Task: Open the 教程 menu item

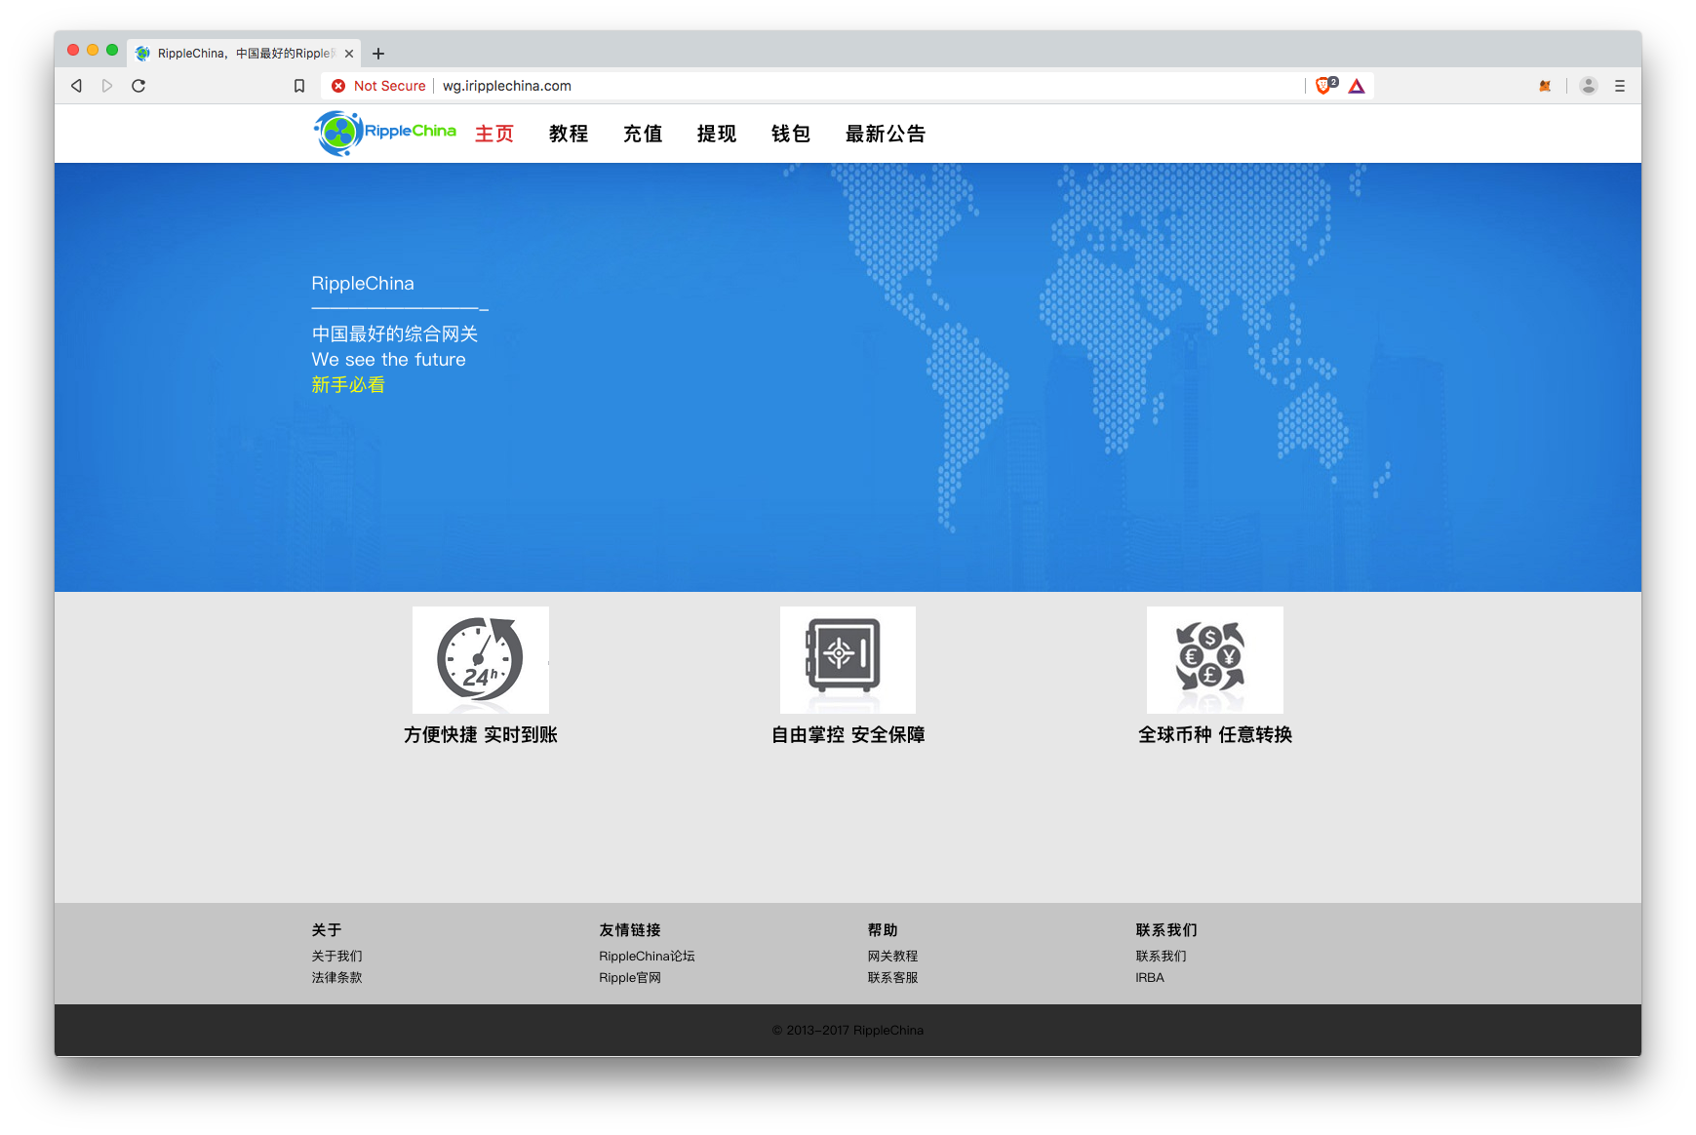Action: tap(569, 134)
